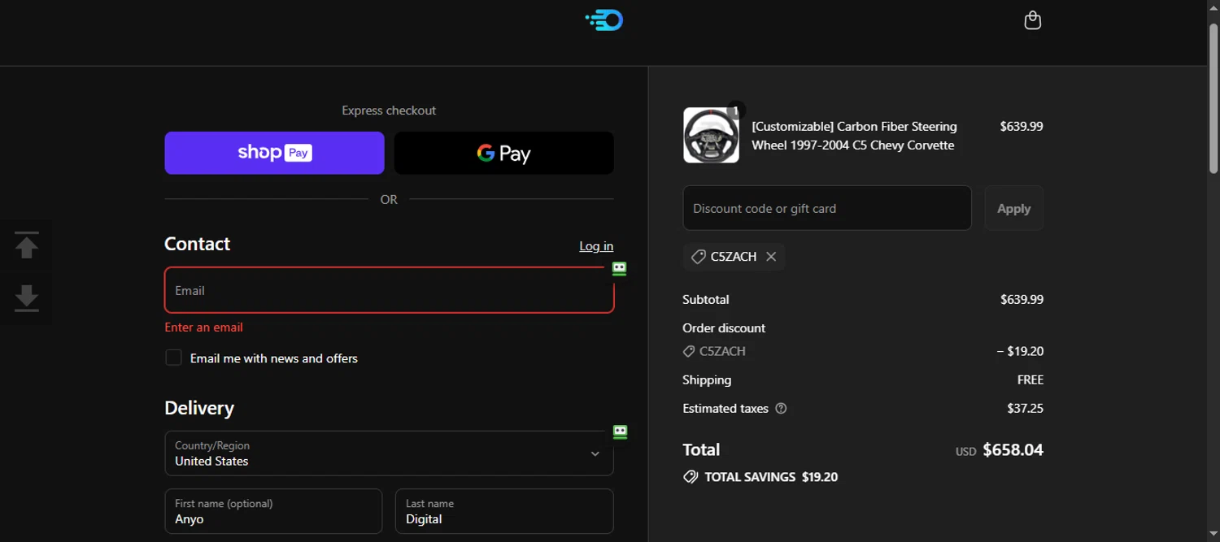Click the First name field containing Anyo
The height and width of the screenshot is (542, 1220).
coord(273,511)
